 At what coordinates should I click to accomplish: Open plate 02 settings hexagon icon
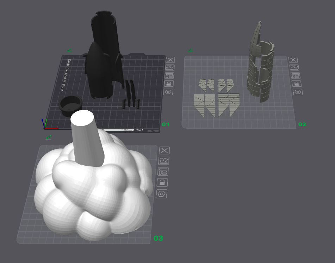pos(298,92)
